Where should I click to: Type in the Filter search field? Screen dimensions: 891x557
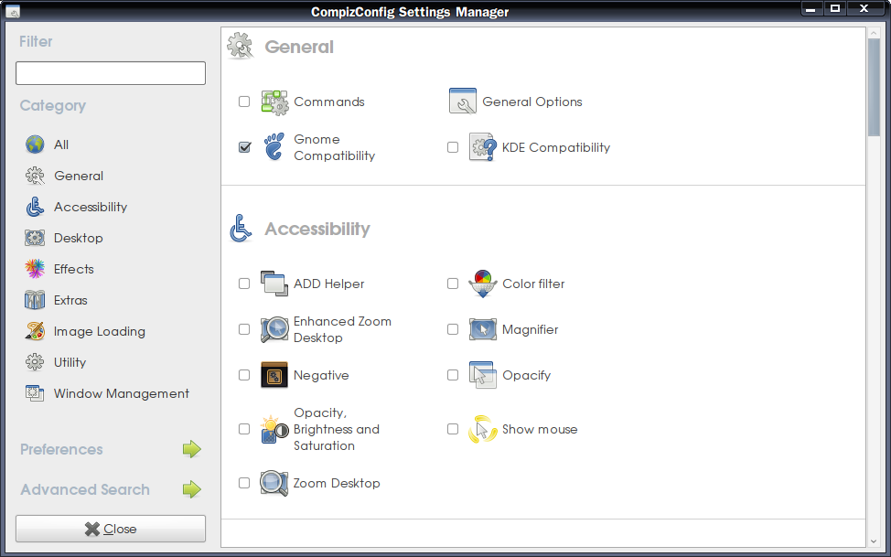tap(110, 72)
